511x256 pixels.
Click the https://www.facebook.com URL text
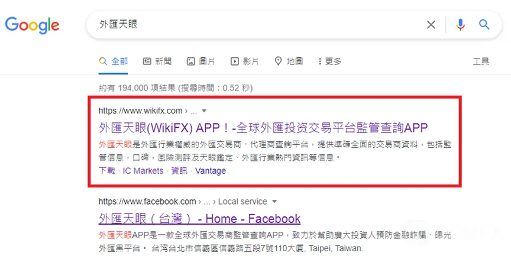(147, 202)
